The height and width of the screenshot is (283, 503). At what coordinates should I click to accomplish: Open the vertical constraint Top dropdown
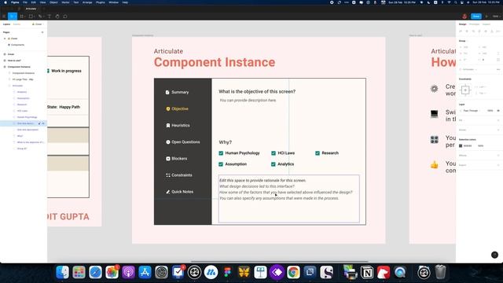[480, 93]
